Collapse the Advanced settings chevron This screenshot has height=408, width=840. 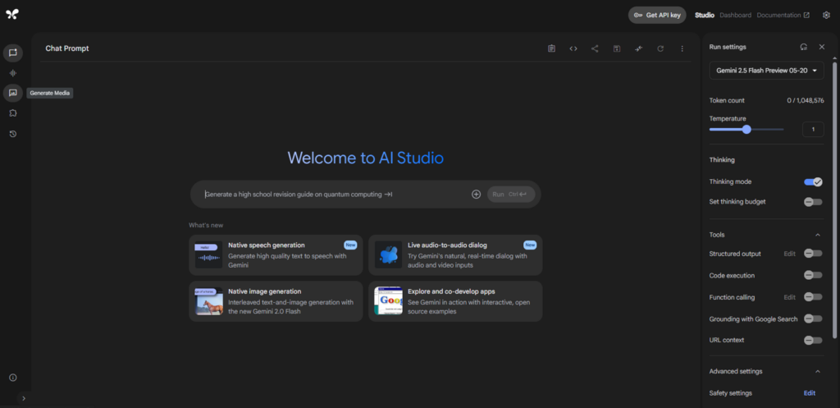coord(818,372)
